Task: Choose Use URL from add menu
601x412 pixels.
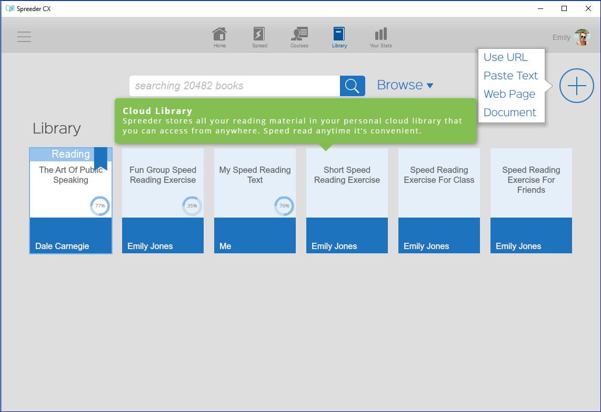Action: click(x=505, y=57)
